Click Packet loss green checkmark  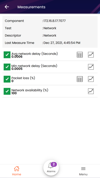[7, 79]
